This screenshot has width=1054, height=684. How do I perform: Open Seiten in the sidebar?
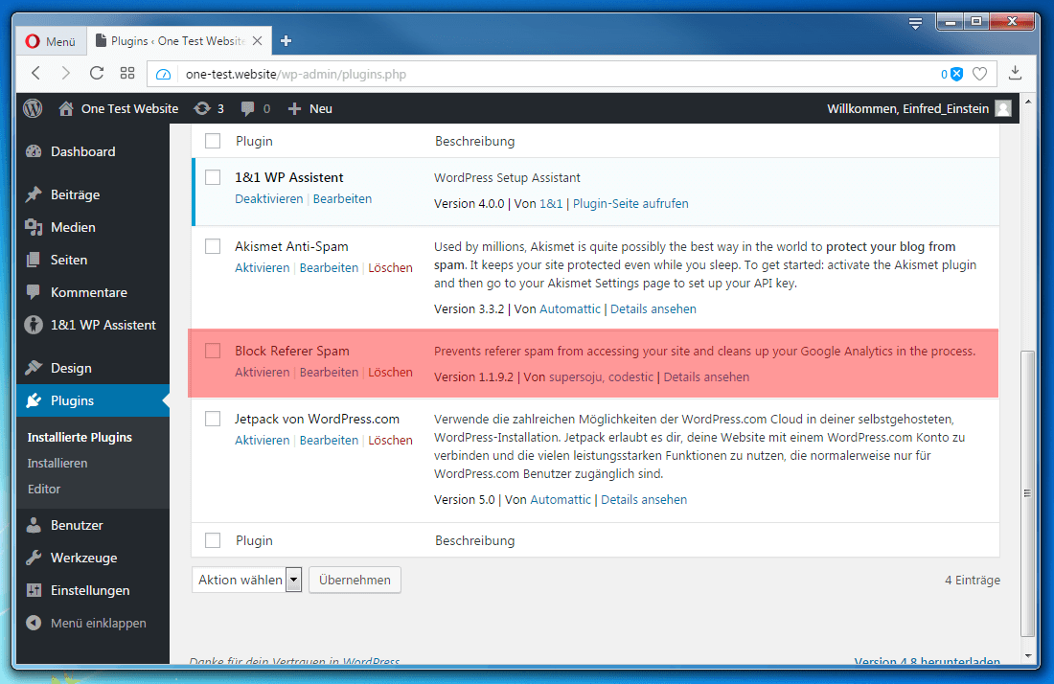(93, 260)
